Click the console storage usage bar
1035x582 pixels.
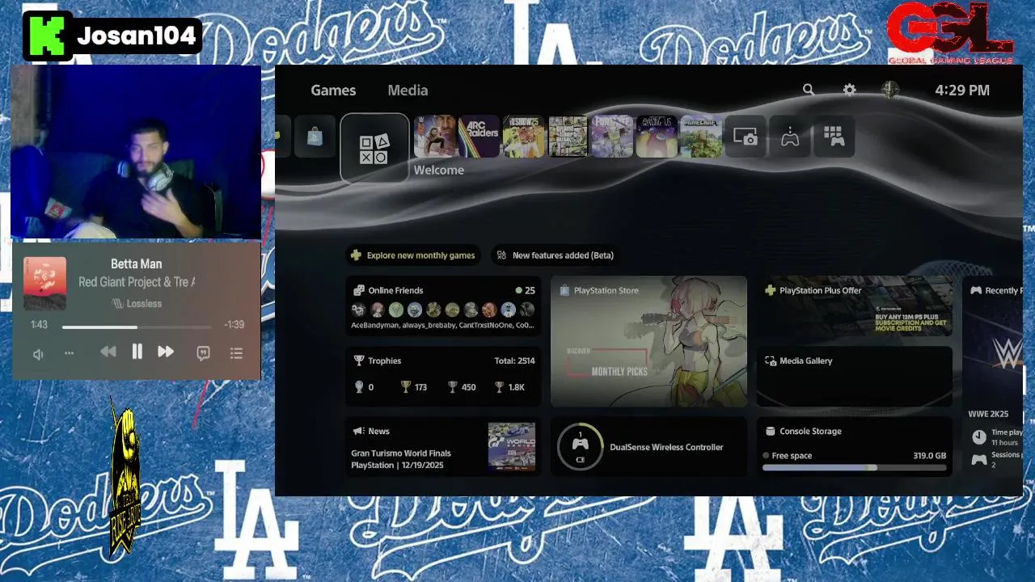coord(854,467)
